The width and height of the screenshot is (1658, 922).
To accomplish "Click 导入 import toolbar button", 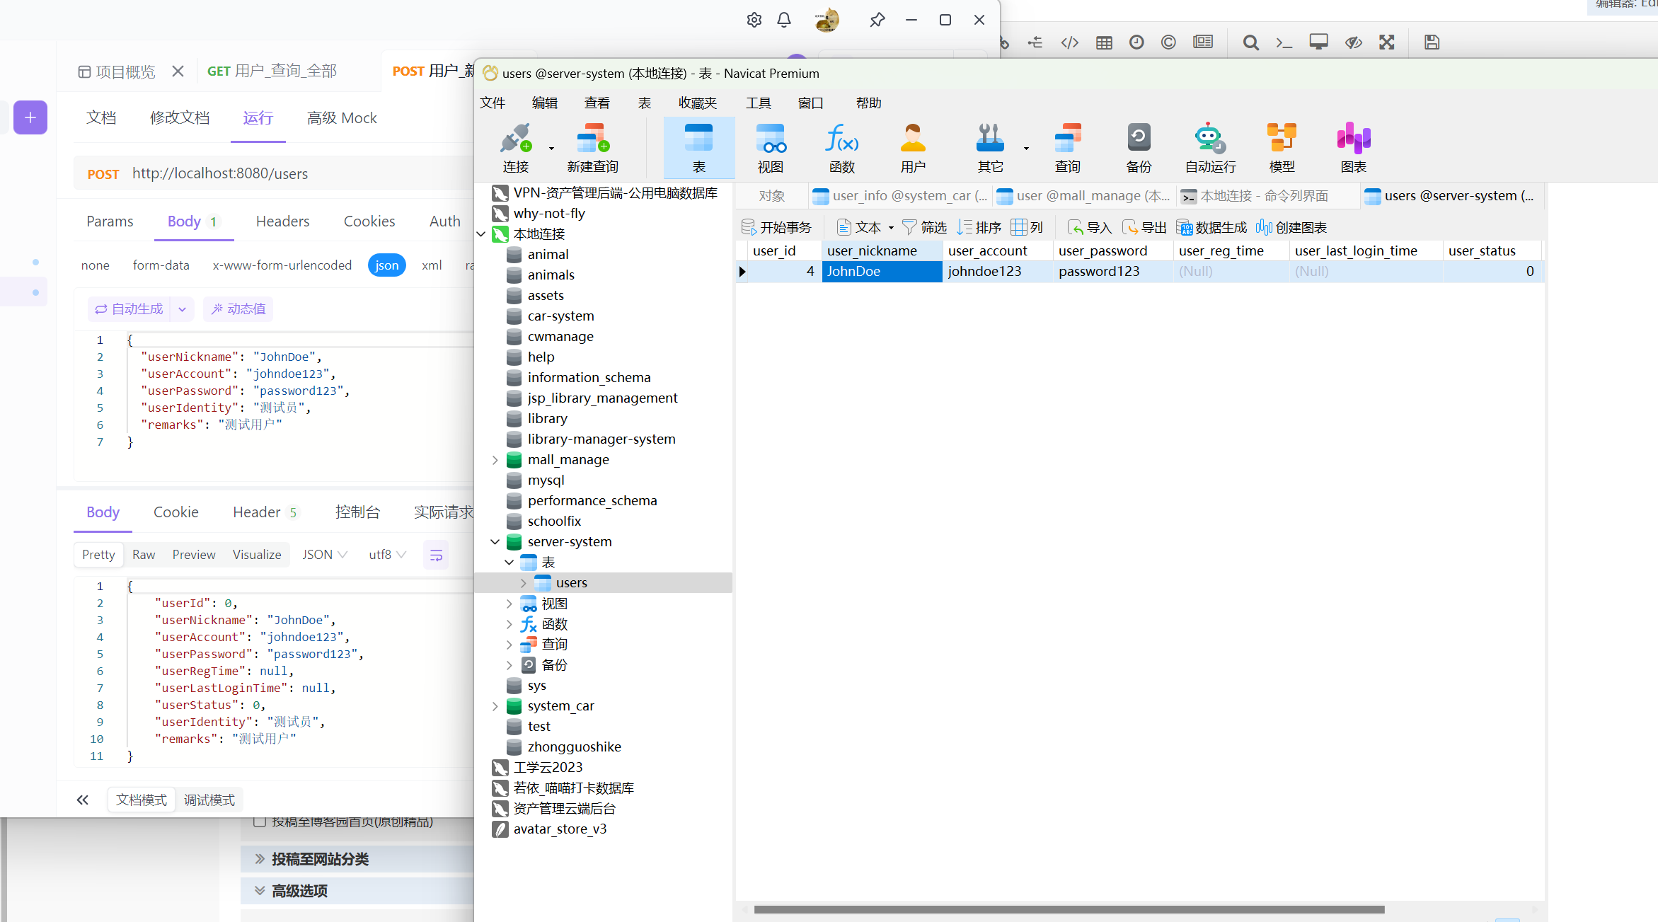I will coord(1090,228).
